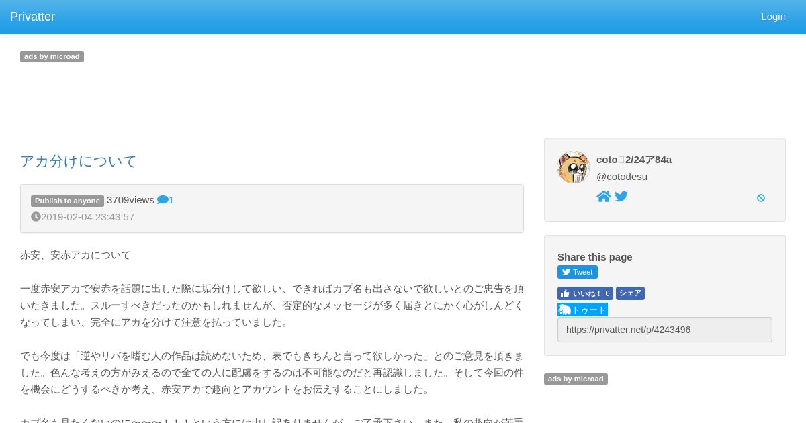The height and width of the screenshot is (423, 806).
Task: Open the Login menu item
Action: coord(773,17)
